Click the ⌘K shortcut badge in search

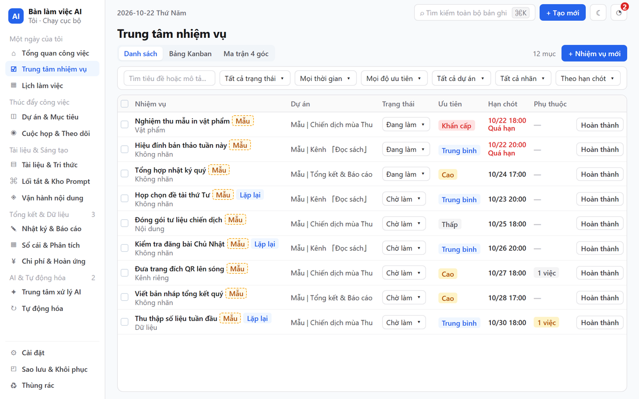coord(521,13)
